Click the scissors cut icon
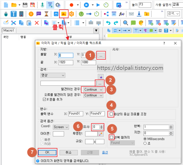 pyautogui.click(x=13, y=23)
